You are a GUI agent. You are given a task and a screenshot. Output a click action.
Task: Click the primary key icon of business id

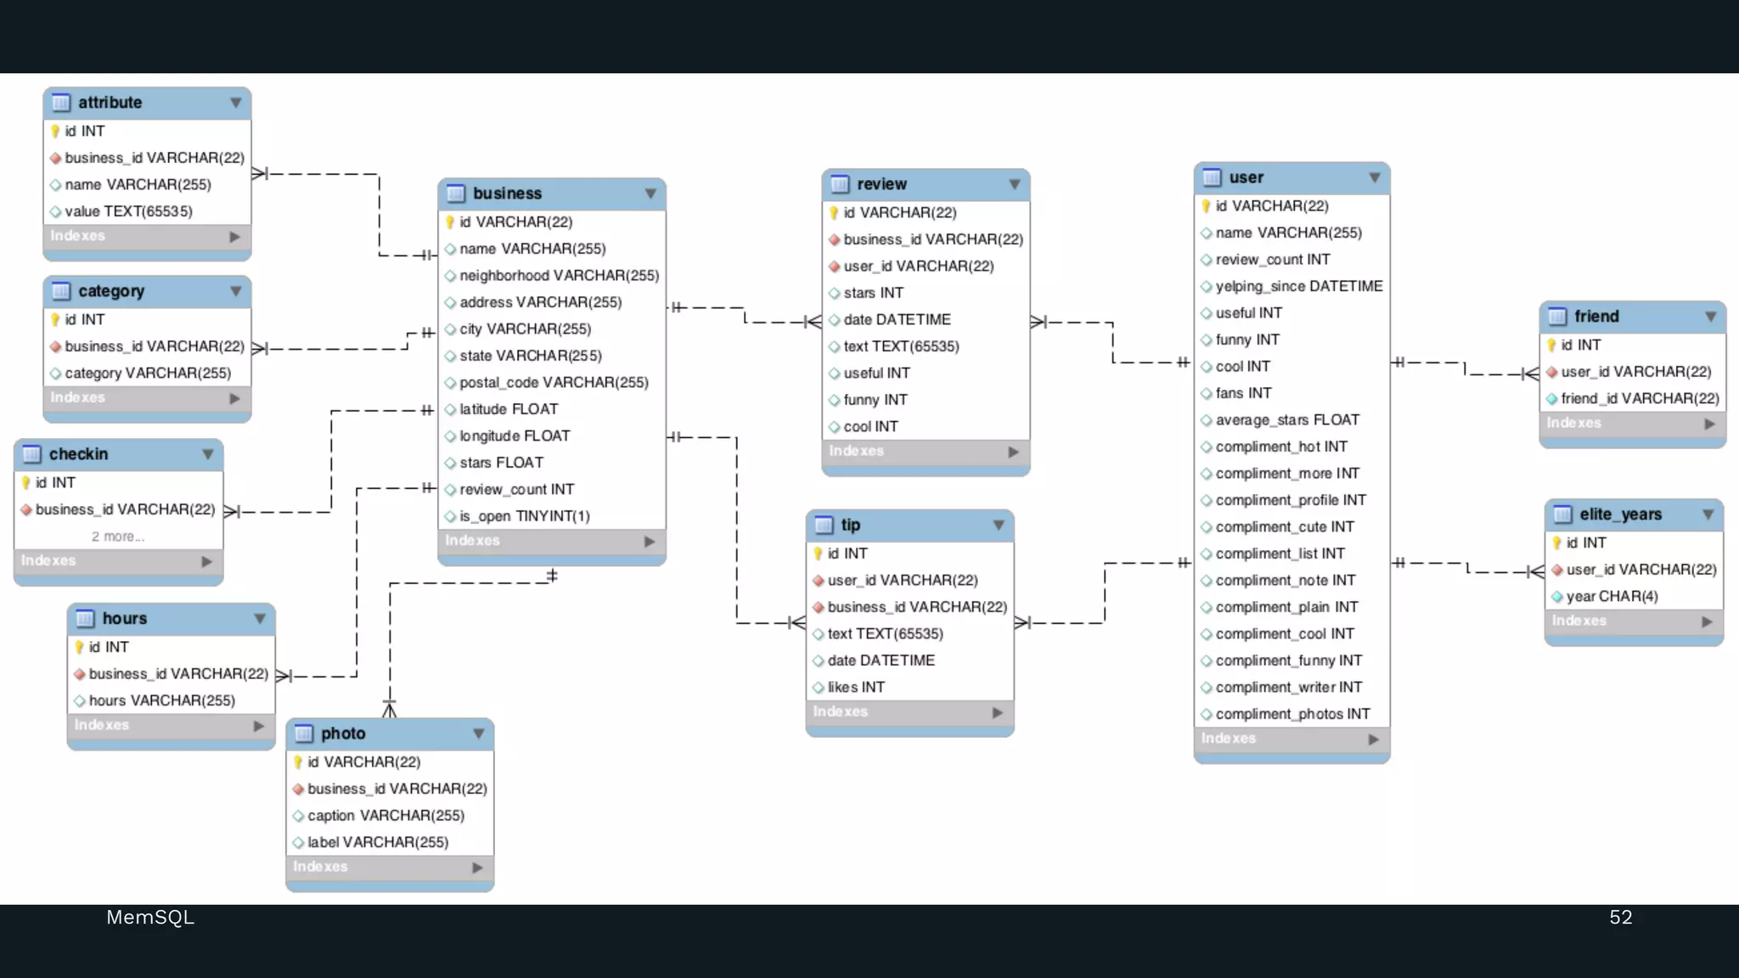pyautogui.click(x=450, y=222)
